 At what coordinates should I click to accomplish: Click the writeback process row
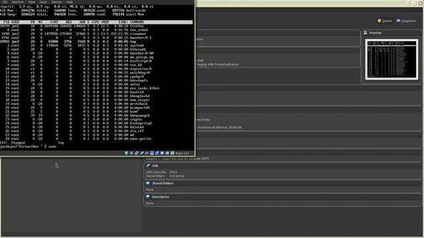point(96,104)
